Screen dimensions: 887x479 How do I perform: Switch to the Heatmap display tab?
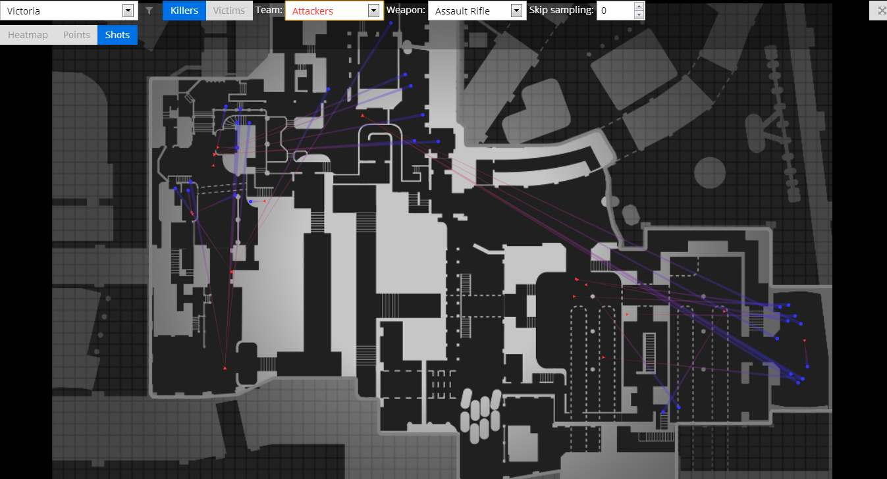(28, 35)
